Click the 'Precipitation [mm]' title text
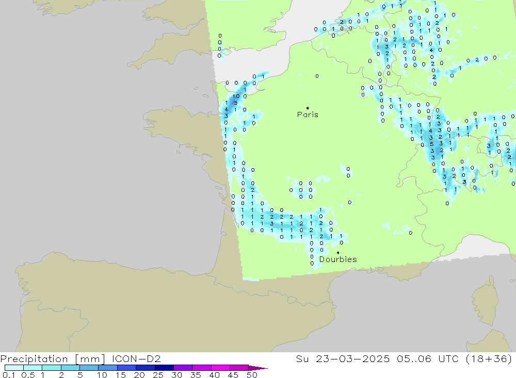The image size is (516, 378). pos(53,359)
